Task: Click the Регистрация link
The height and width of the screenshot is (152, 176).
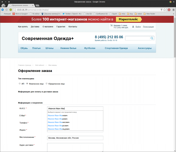Action: 148,27
